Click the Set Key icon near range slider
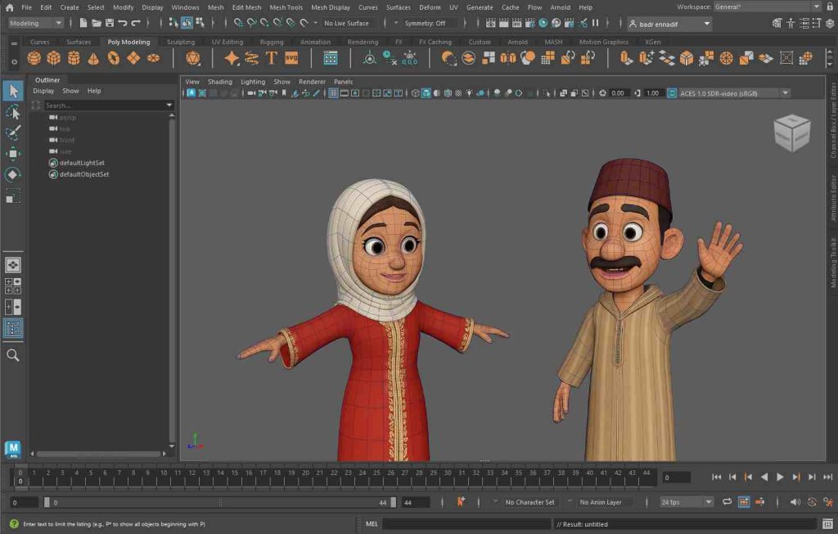This screenshot has height=534, width=838. 461,501
